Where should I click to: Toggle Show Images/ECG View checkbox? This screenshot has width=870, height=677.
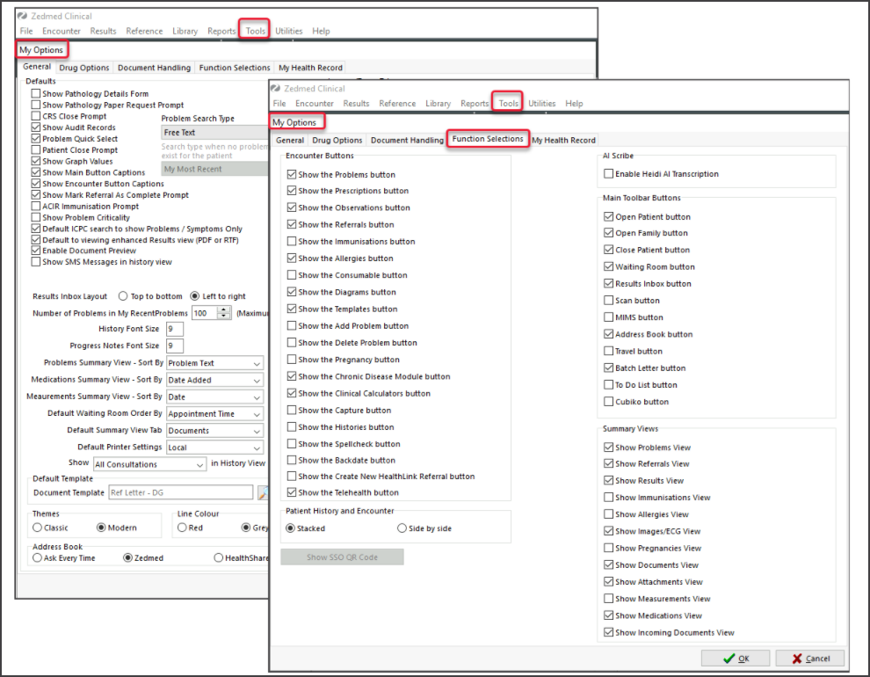pyautogui.click(x=609, y=531)
